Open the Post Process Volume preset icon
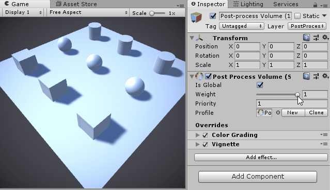This screenshot has height=190, width=330. point(316,76)
